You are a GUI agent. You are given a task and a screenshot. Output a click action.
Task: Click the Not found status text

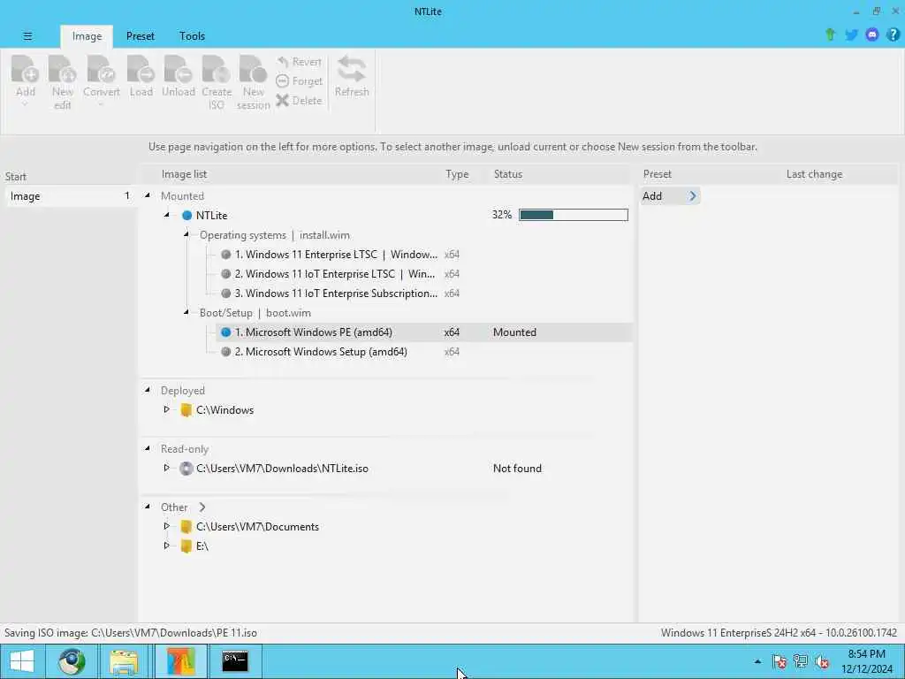517,469
